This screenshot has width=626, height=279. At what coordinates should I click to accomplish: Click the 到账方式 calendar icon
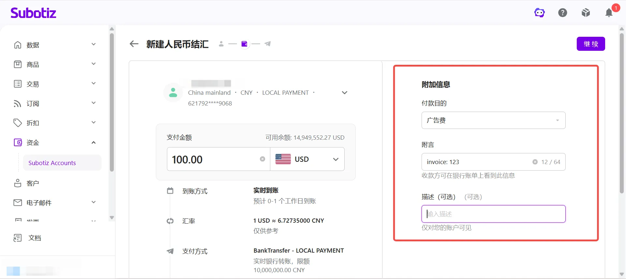[x=170, y=190]
